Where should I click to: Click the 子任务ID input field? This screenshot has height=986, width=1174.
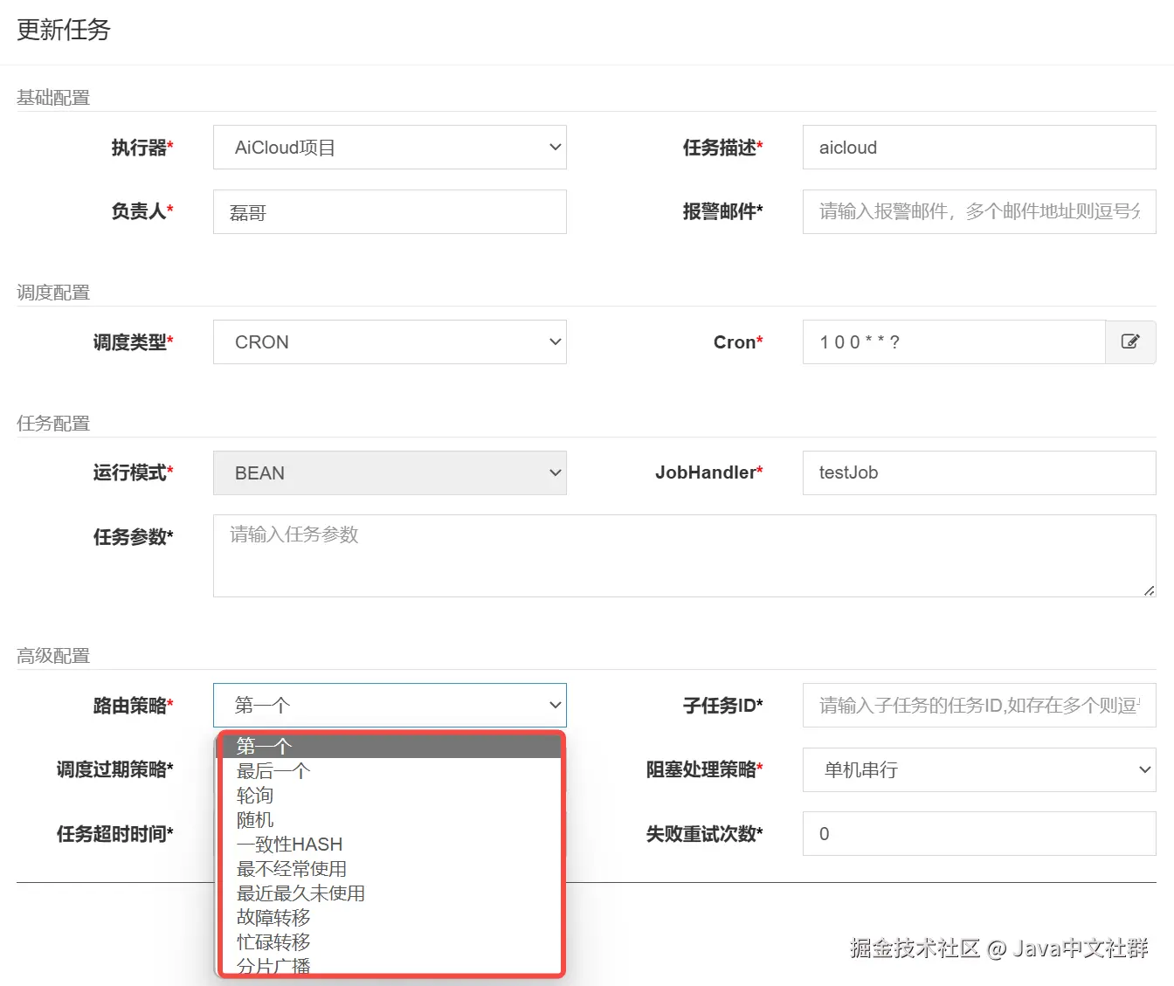click(x=979, y=705)
